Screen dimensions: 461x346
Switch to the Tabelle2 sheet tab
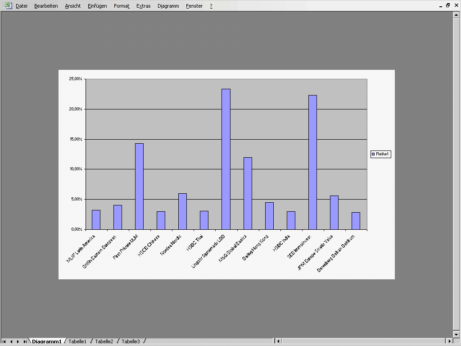coord(104,341)
